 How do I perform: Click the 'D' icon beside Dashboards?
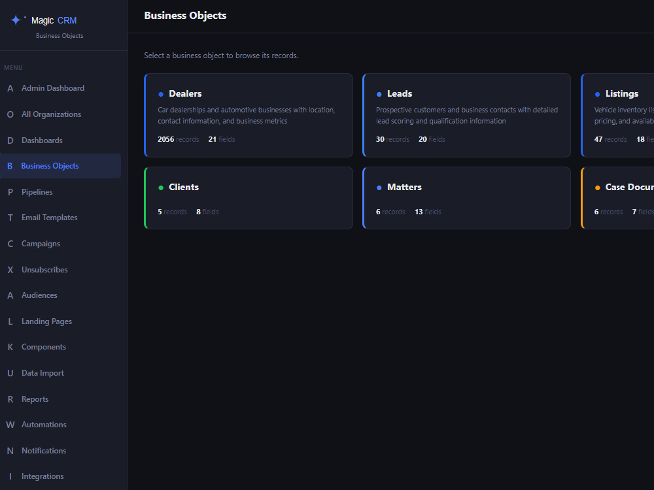[10, 140]
